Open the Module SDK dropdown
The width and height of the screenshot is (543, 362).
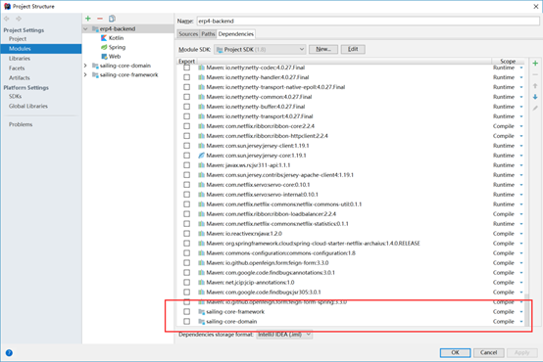click(x=260, y=50)
